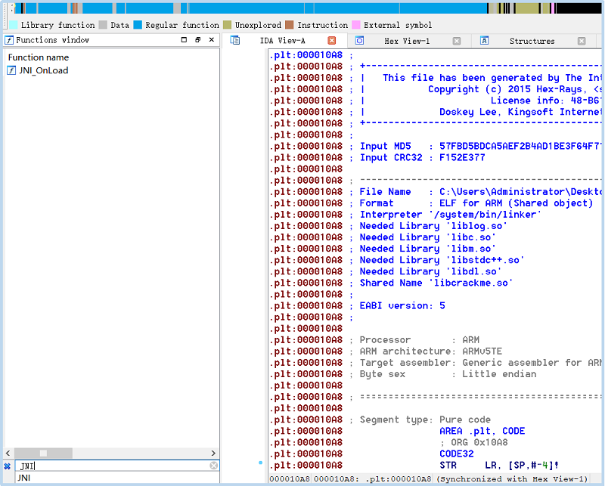
Task: Click the Data legend swatch
Action: 103,25
